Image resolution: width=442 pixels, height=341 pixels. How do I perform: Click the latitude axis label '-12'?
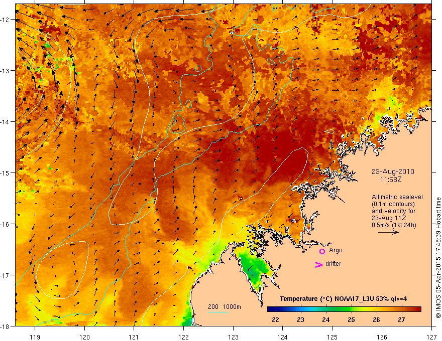tap(5, 20)
